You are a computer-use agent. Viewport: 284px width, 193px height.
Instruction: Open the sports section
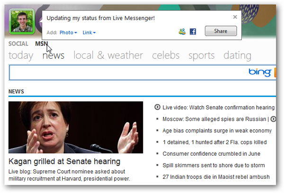pyautogui.click(x=202, y=56)
